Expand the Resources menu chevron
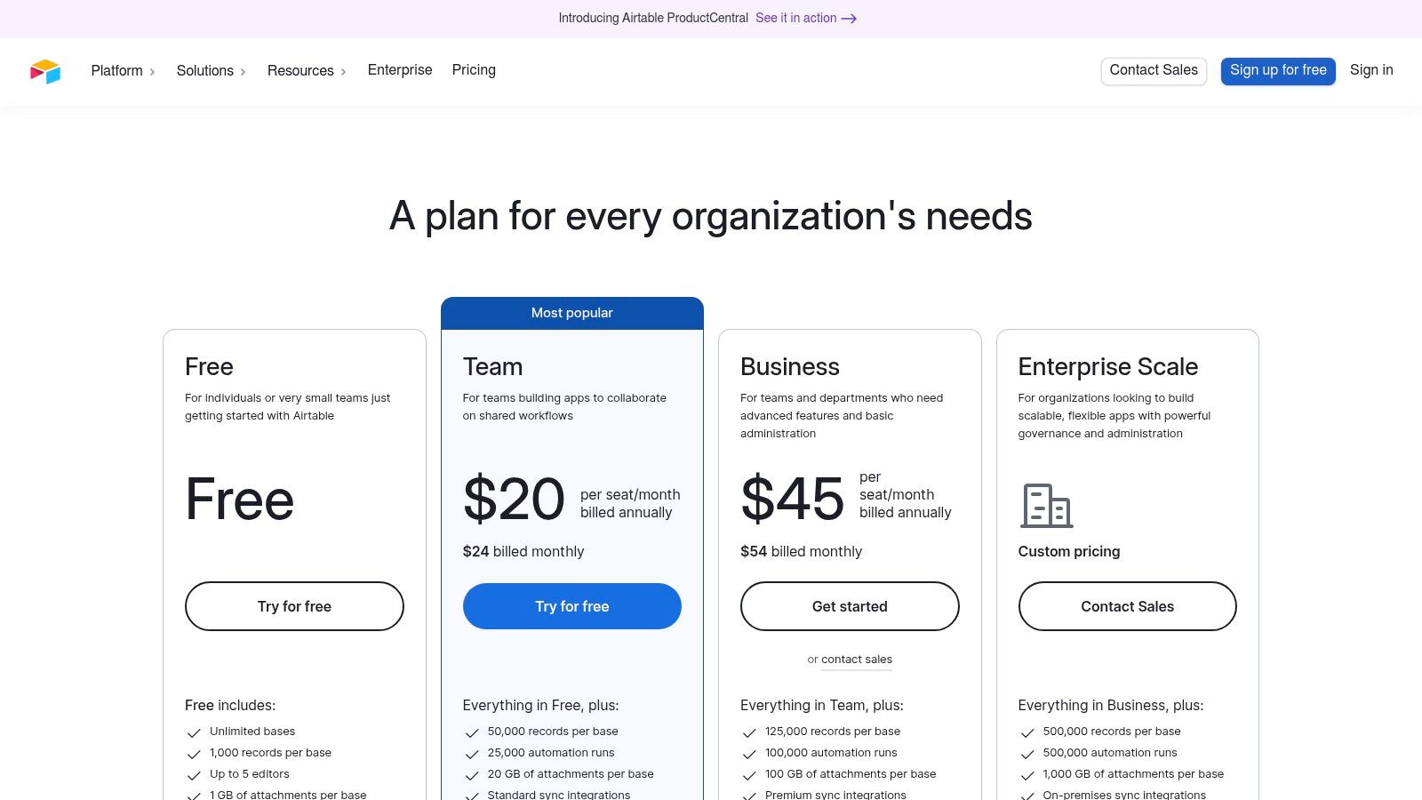Image resolution: width=1422 pixels, height=800 pixels. (343, 72)
